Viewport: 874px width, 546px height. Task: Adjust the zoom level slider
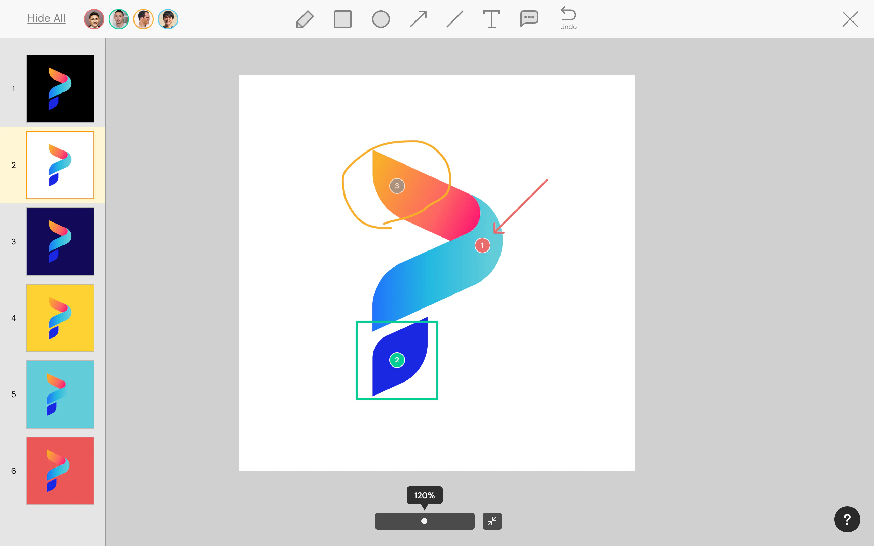pos(424,521)
